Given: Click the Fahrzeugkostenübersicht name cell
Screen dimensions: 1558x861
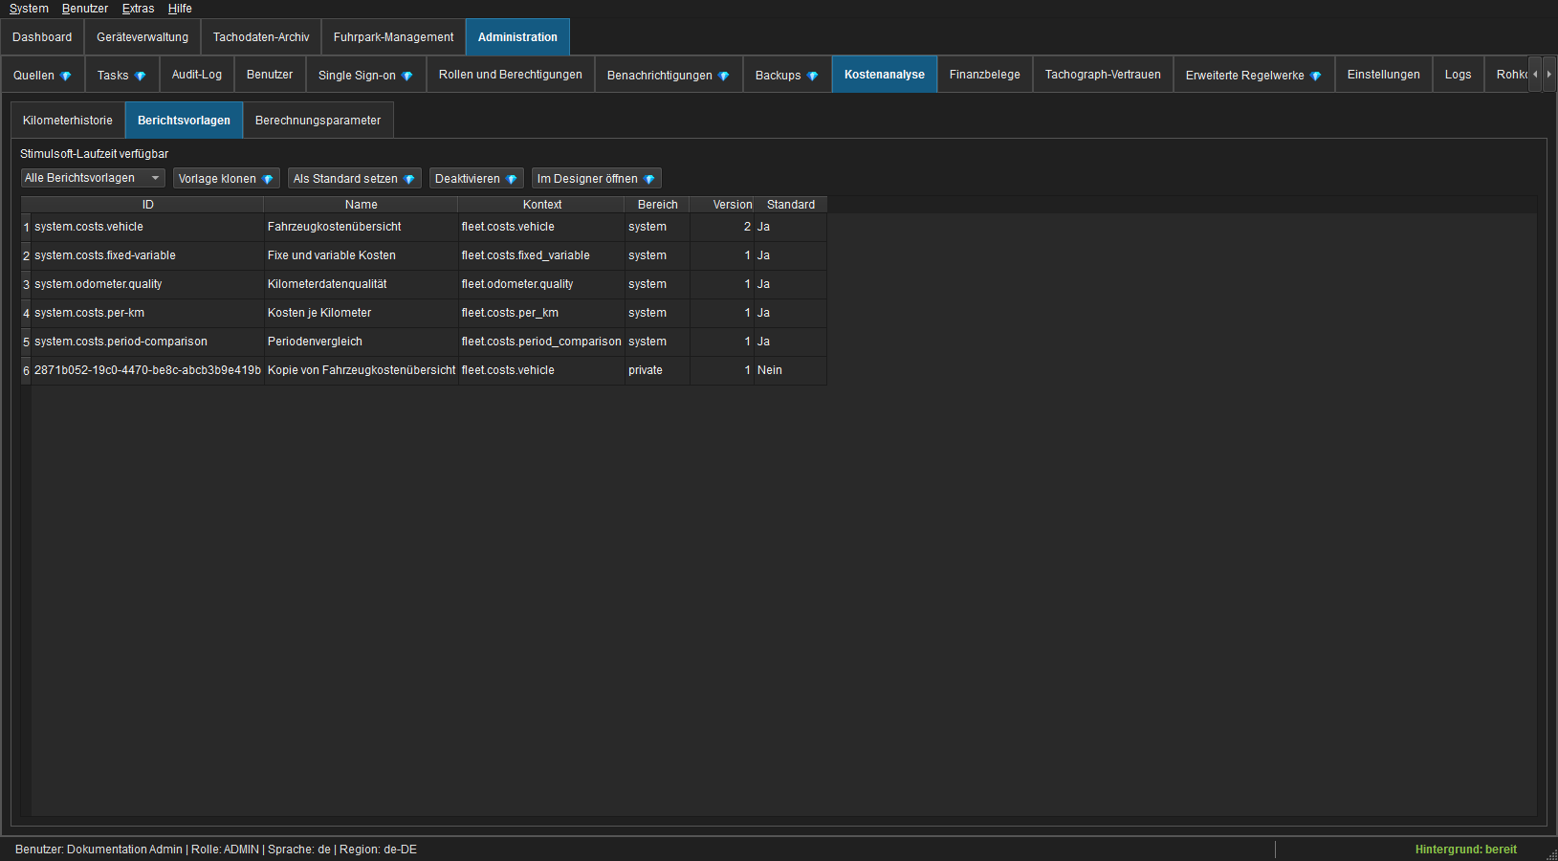Looking at the screenshot, I should pos(362,227).
